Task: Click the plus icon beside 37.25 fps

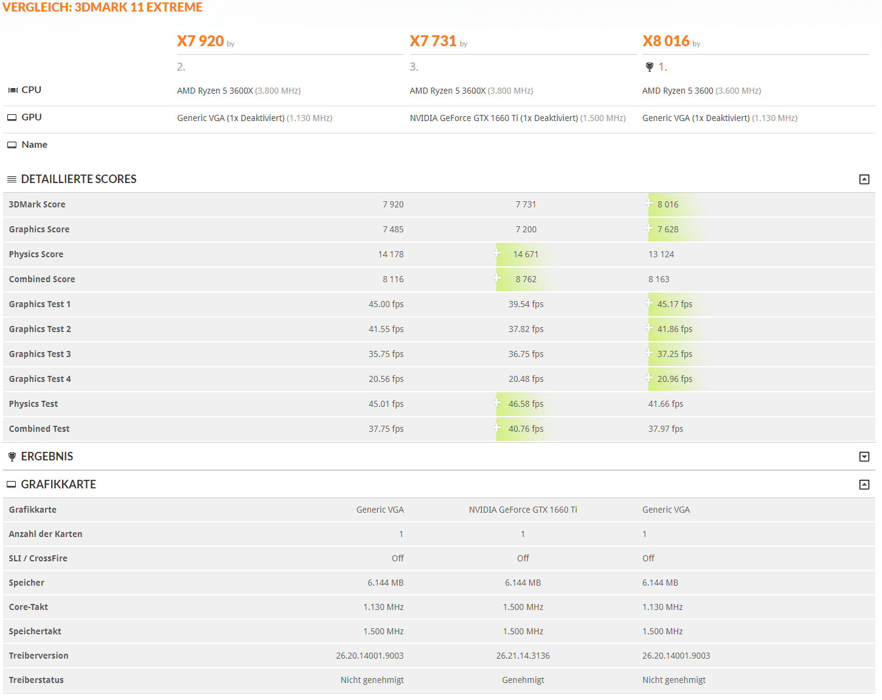Action: [648, 353]
